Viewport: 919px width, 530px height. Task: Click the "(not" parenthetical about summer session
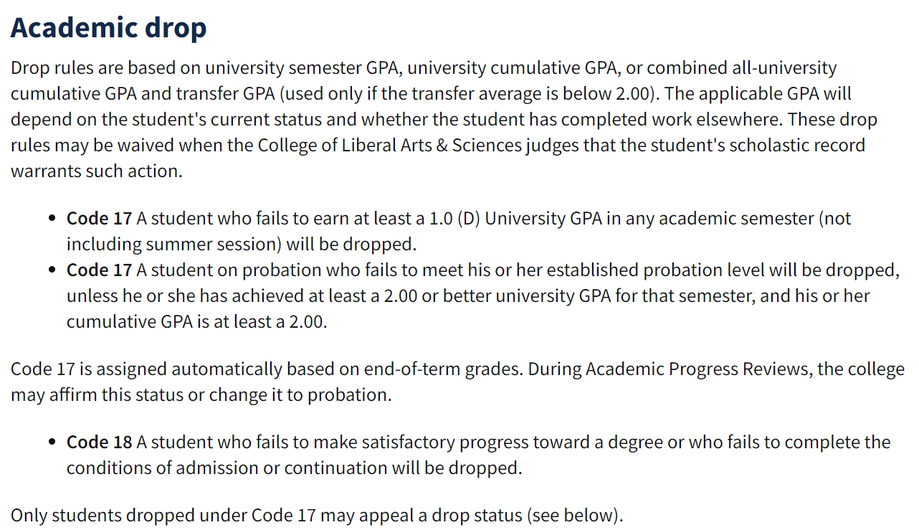834,219
